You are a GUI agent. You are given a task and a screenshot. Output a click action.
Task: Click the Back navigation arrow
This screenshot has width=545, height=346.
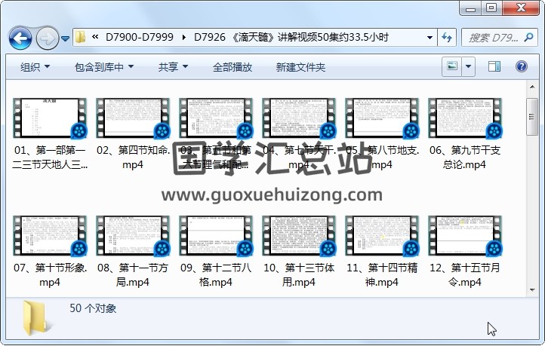click(20, 38)
